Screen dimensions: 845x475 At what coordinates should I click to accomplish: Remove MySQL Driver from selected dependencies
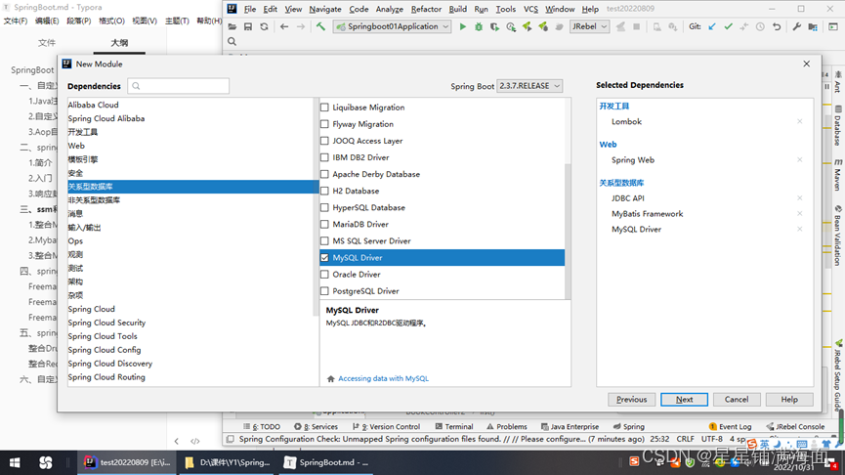tap(800, 229)
